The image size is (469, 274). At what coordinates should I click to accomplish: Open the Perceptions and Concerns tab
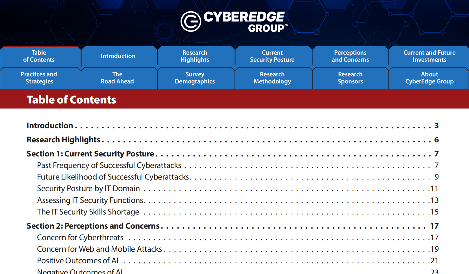(x=350, y=56)
